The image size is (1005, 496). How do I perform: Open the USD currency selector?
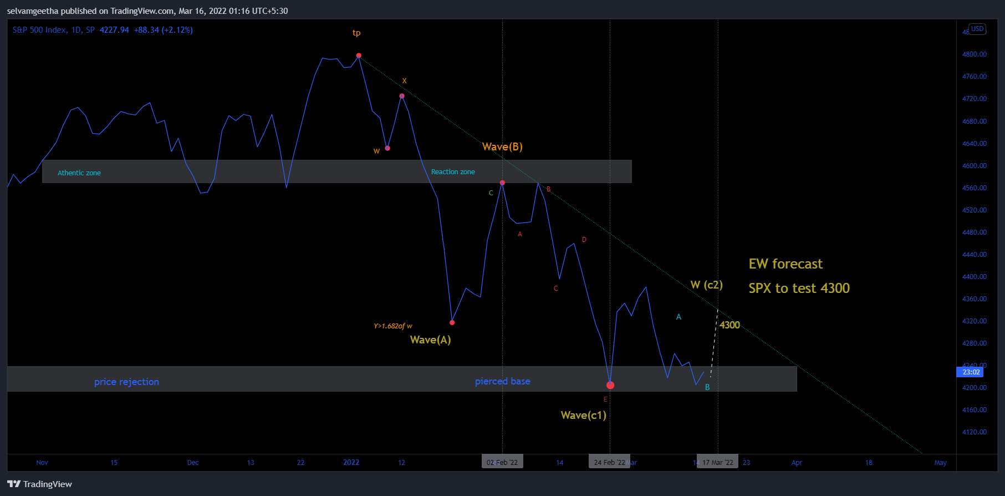coord(977,29)
